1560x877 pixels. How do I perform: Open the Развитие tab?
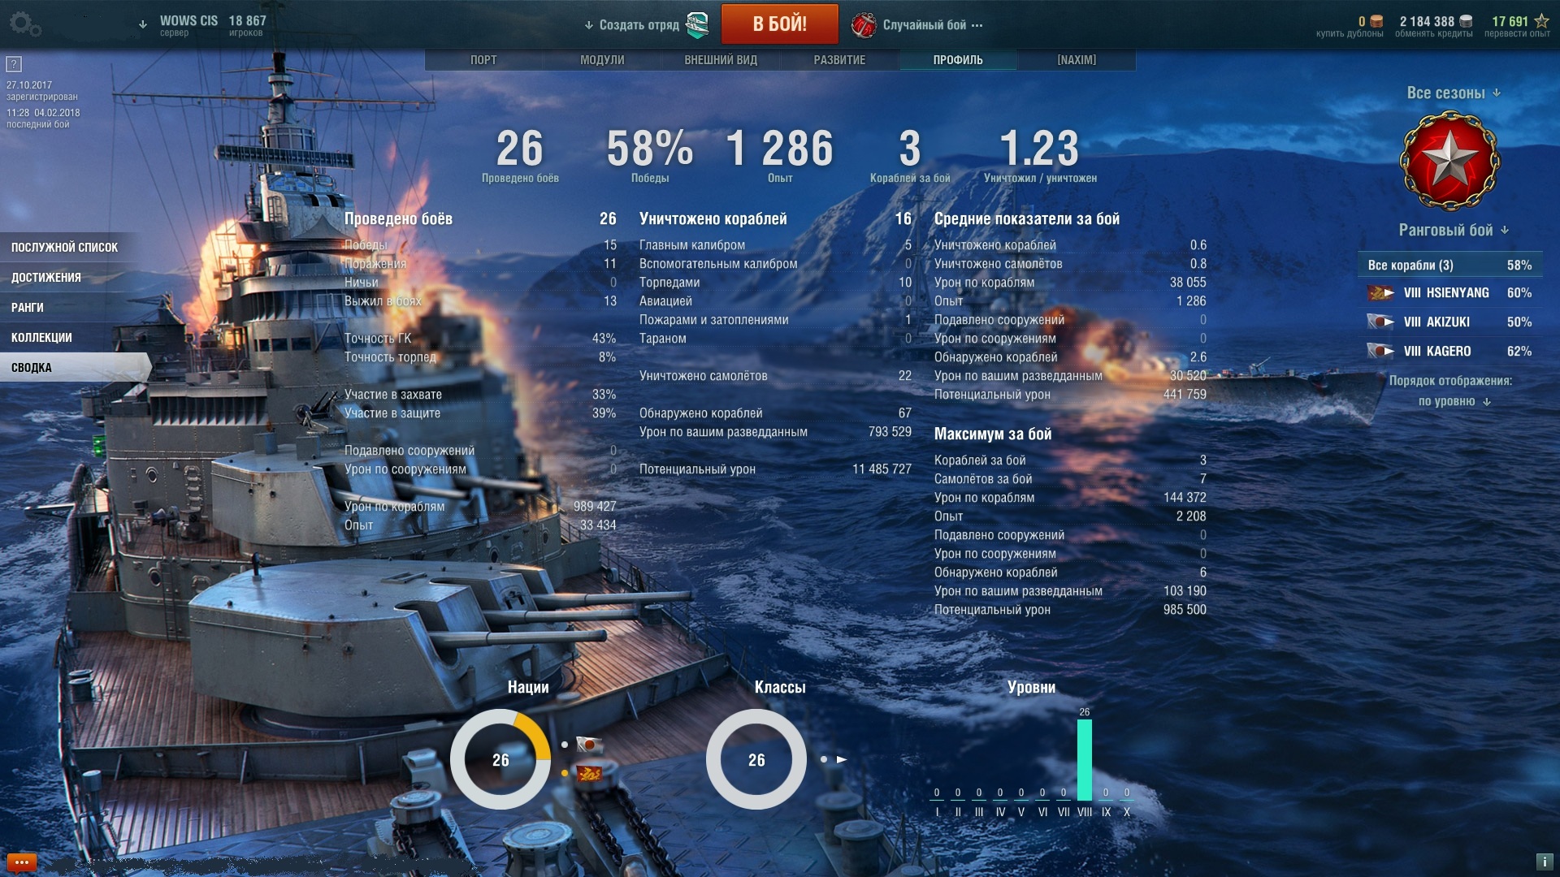coord(839,60)
